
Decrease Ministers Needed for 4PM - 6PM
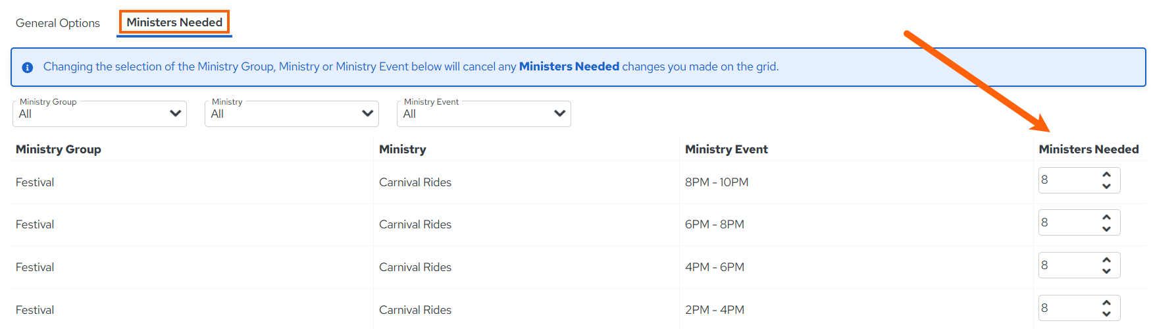pyautogui.click(x=1106, y=272)
